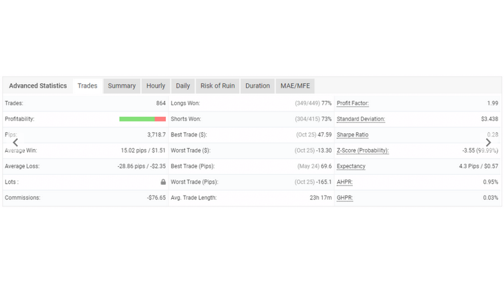
Task: Select the Trades tab
Action: [x=87, y=86]
